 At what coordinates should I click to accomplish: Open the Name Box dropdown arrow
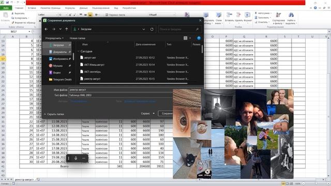point(29,32)
